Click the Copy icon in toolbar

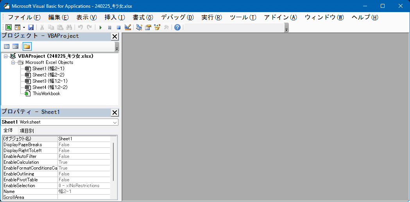[x=51, y=27]
